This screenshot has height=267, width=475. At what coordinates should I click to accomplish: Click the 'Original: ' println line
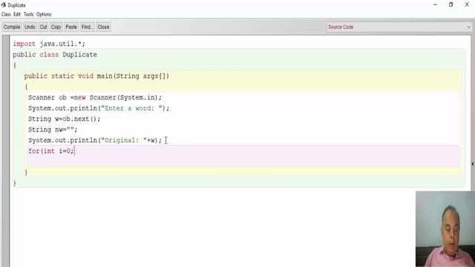95,140
